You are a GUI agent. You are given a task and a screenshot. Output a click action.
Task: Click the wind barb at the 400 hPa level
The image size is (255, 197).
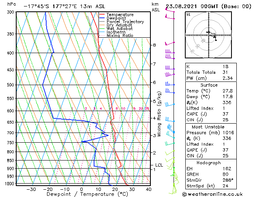(x=170, y=52)
